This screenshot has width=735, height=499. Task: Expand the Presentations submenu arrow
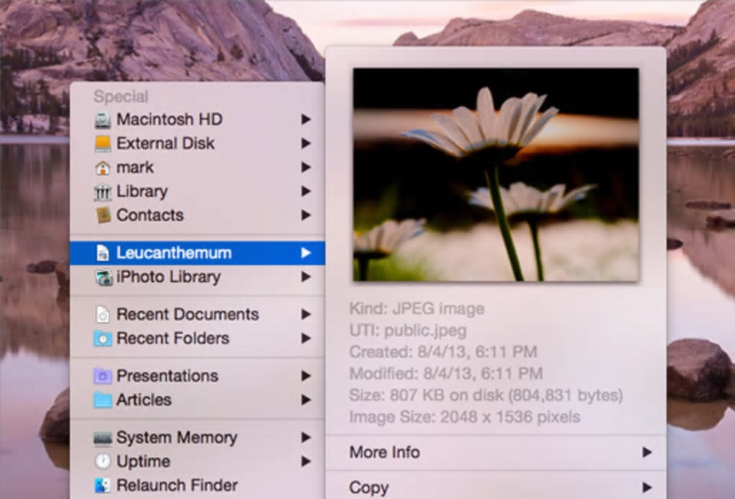pyautogui.click(x=306, y=376)
